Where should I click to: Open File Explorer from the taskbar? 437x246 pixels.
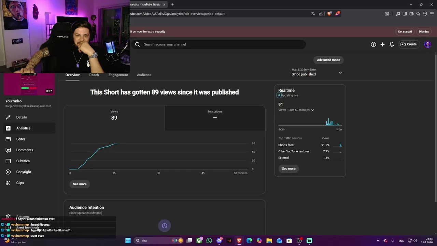click(x=269, y=241)
